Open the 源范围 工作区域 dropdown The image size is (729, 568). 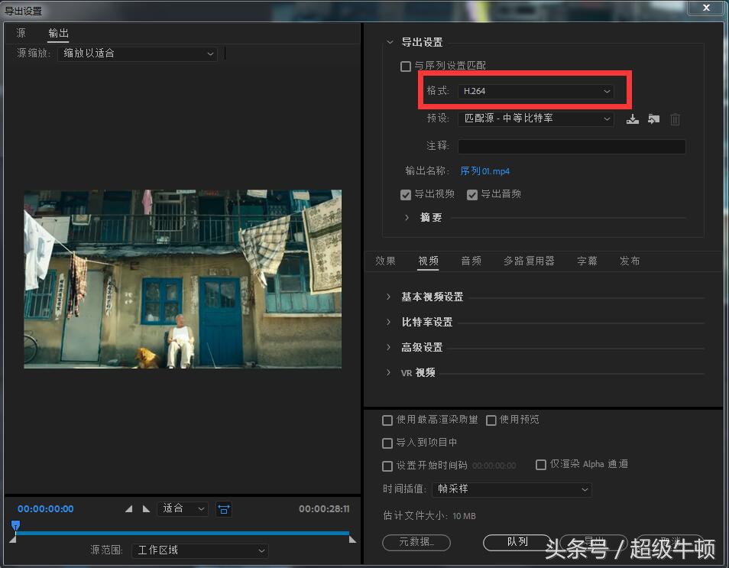tap(200, 550)
